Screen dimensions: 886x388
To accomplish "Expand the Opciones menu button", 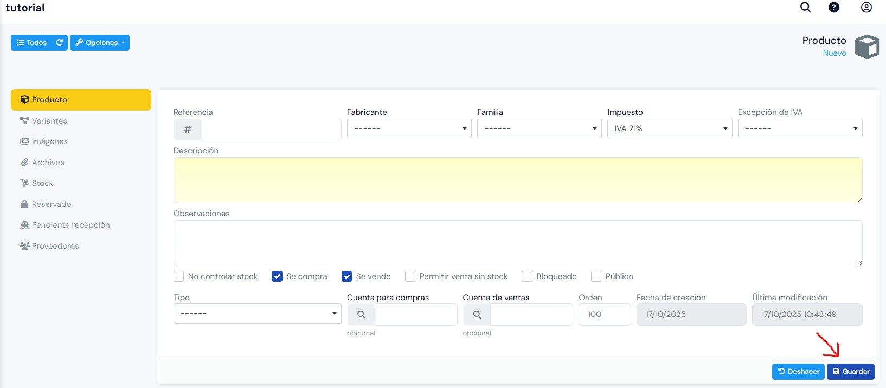I will (100, 43).
